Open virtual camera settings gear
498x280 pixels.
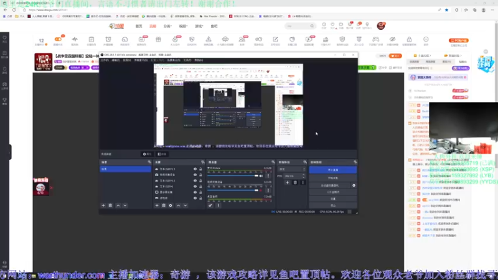point(354,185)
